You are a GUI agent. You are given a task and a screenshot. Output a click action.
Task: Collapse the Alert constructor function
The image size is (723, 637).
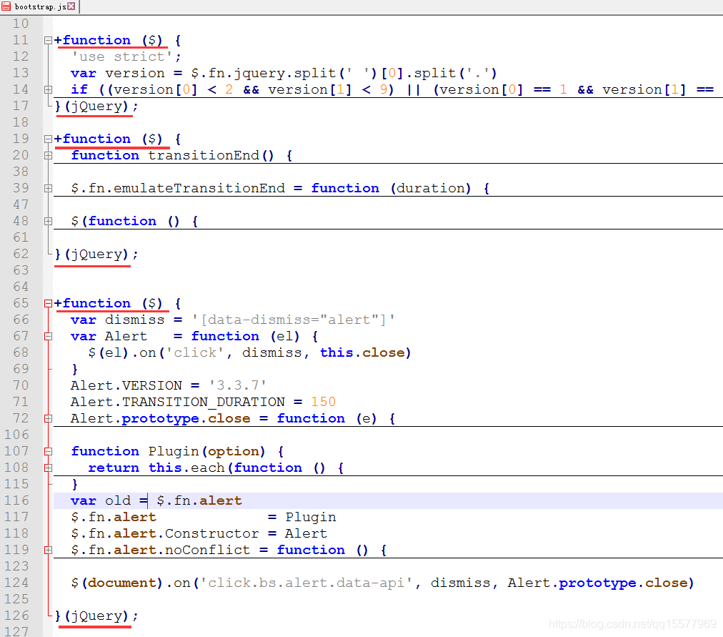(46, 336)
